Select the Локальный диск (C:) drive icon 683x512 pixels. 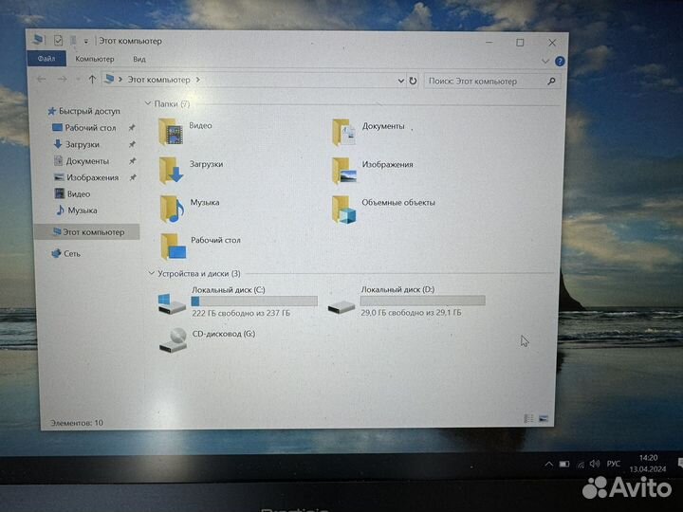pyautogui.click(x=171, y=303)
